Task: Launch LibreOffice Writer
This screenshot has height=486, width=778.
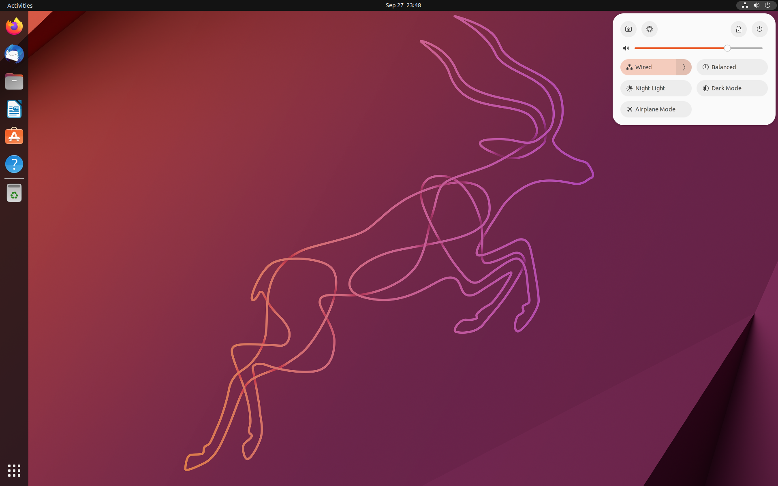Action: 14,109
